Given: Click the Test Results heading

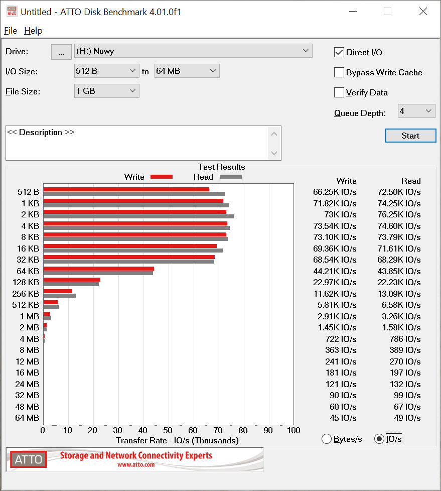Looking at the screenshot, I should click(x=222, y=167).
